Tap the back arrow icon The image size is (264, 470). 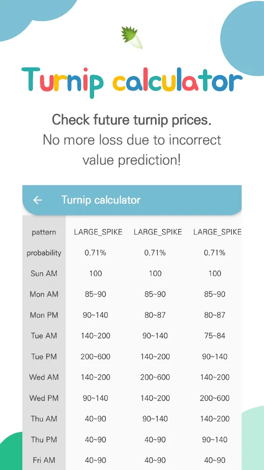click(x=37, y=200)
